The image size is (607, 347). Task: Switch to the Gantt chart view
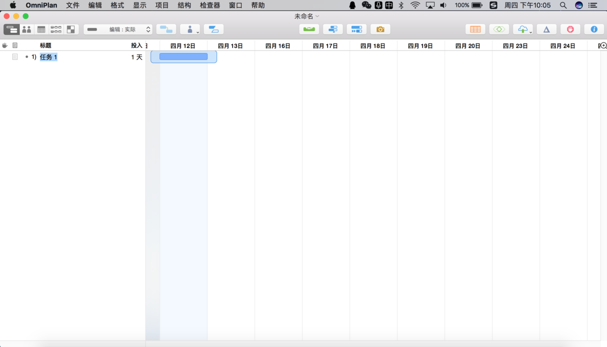[11, 29]
